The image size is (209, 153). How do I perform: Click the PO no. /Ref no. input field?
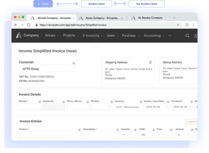[x=78, y=107]
